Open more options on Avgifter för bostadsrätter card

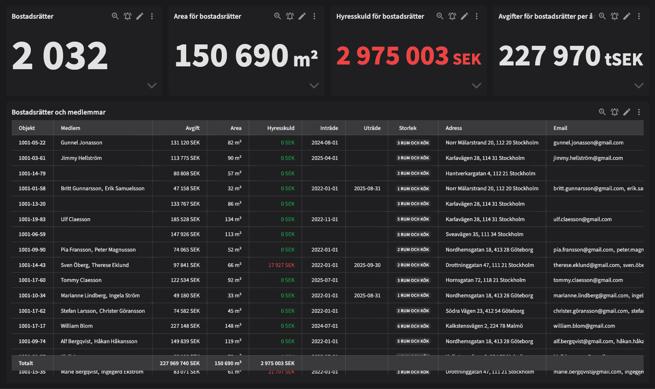point(639,16)
